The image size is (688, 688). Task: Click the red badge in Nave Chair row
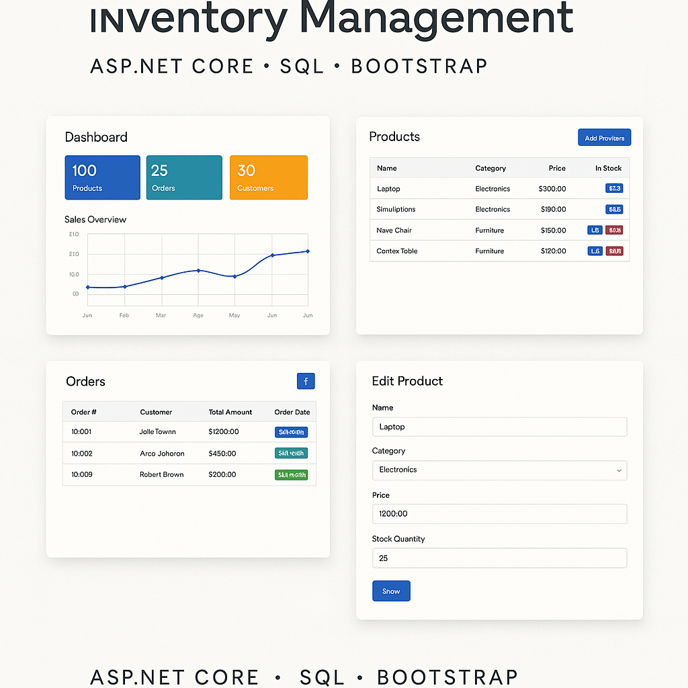pos(614,230)
